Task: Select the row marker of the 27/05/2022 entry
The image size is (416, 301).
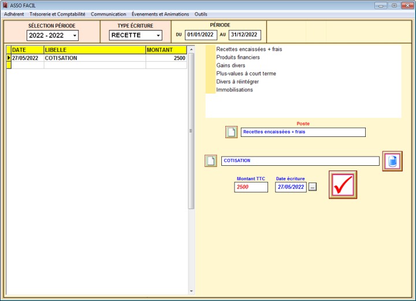Action: tap(8, 58)
